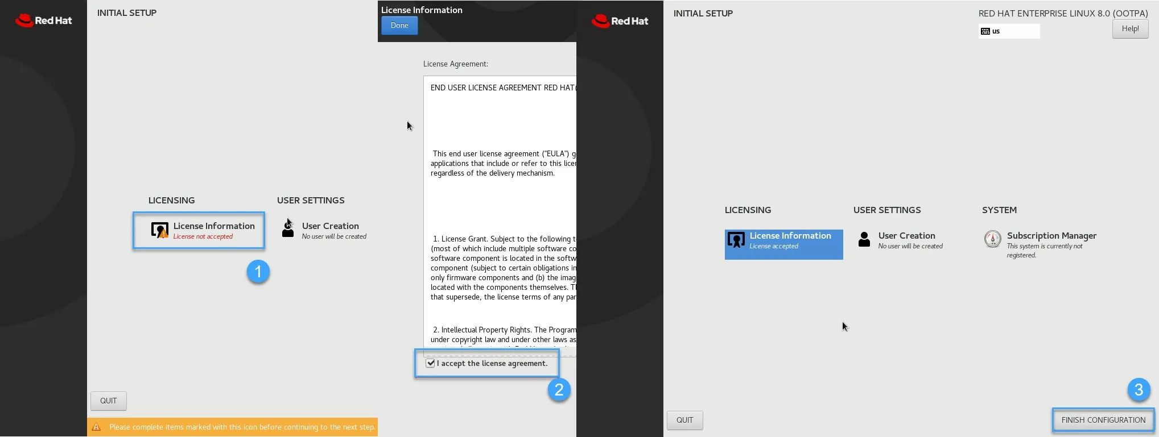Screen dimensions: 1159x437
Task: Click QUIT on the screen with FINISH CONFIGURATION
Action: 684,421
